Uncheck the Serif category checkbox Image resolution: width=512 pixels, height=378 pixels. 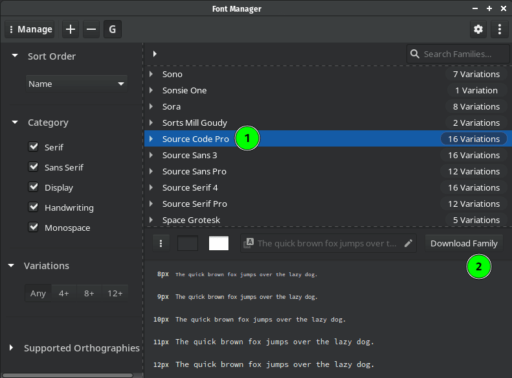tap(33, 147)
